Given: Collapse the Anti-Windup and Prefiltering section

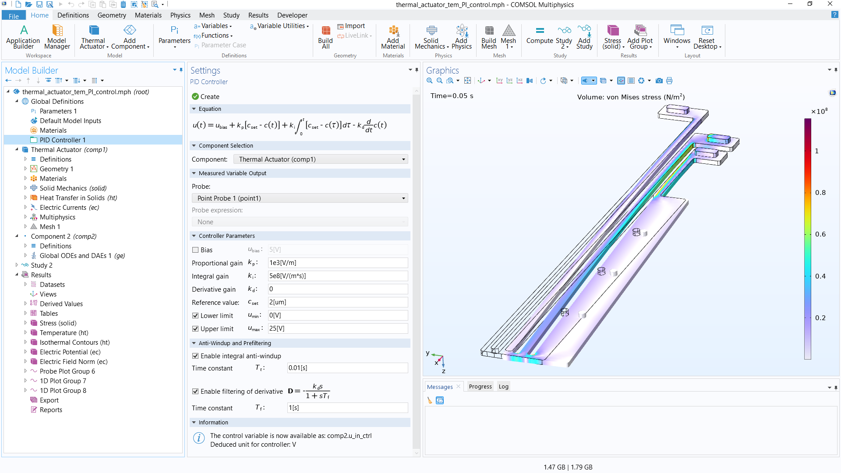Looking at the screenshot, I should coord(194,343).
